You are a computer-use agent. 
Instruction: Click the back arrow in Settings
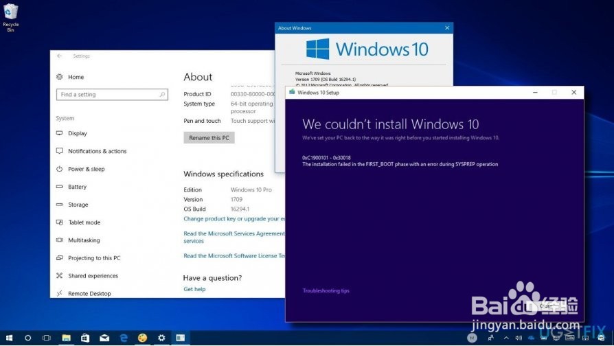point(60,56)
